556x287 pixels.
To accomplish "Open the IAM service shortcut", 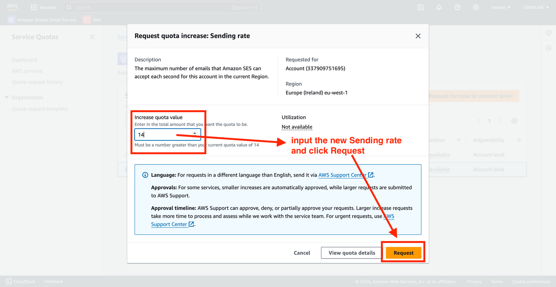I will (x=92, y=20).
